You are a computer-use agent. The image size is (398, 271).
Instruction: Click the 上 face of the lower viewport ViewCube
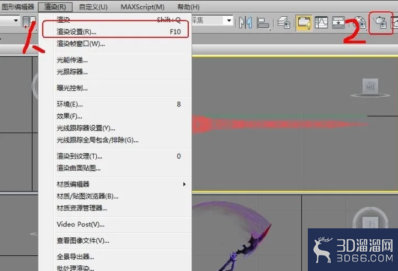click(x=370, y=224)
